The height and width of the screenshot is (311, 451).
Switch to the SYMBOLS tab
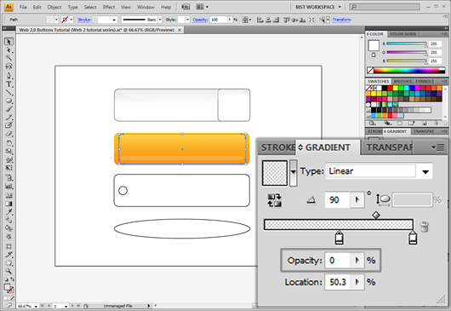(x=425, y=81)
